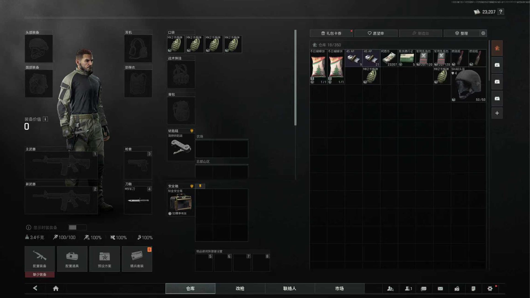The height and width of the screenshot is (298, 530).
Task: Switch to the 改枪 tab
Action: point(240,288)
